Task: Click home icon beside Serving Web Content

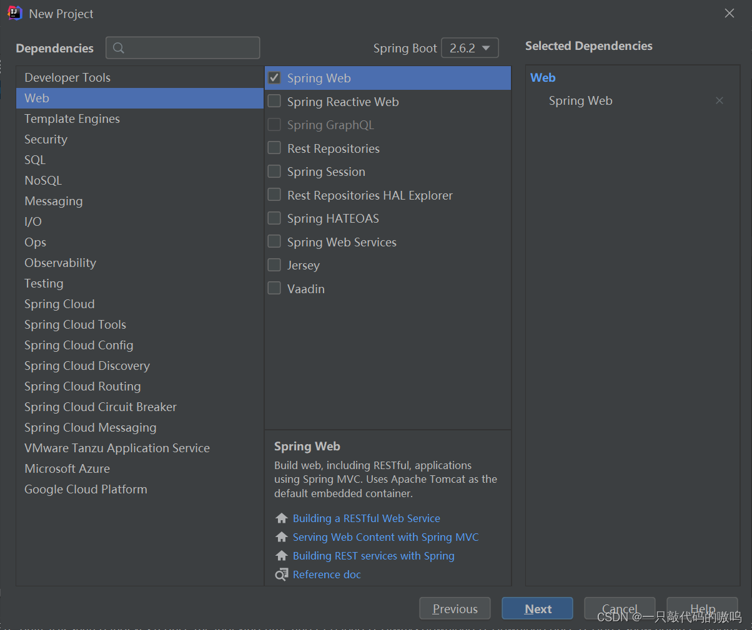Action: pos(282,537)
